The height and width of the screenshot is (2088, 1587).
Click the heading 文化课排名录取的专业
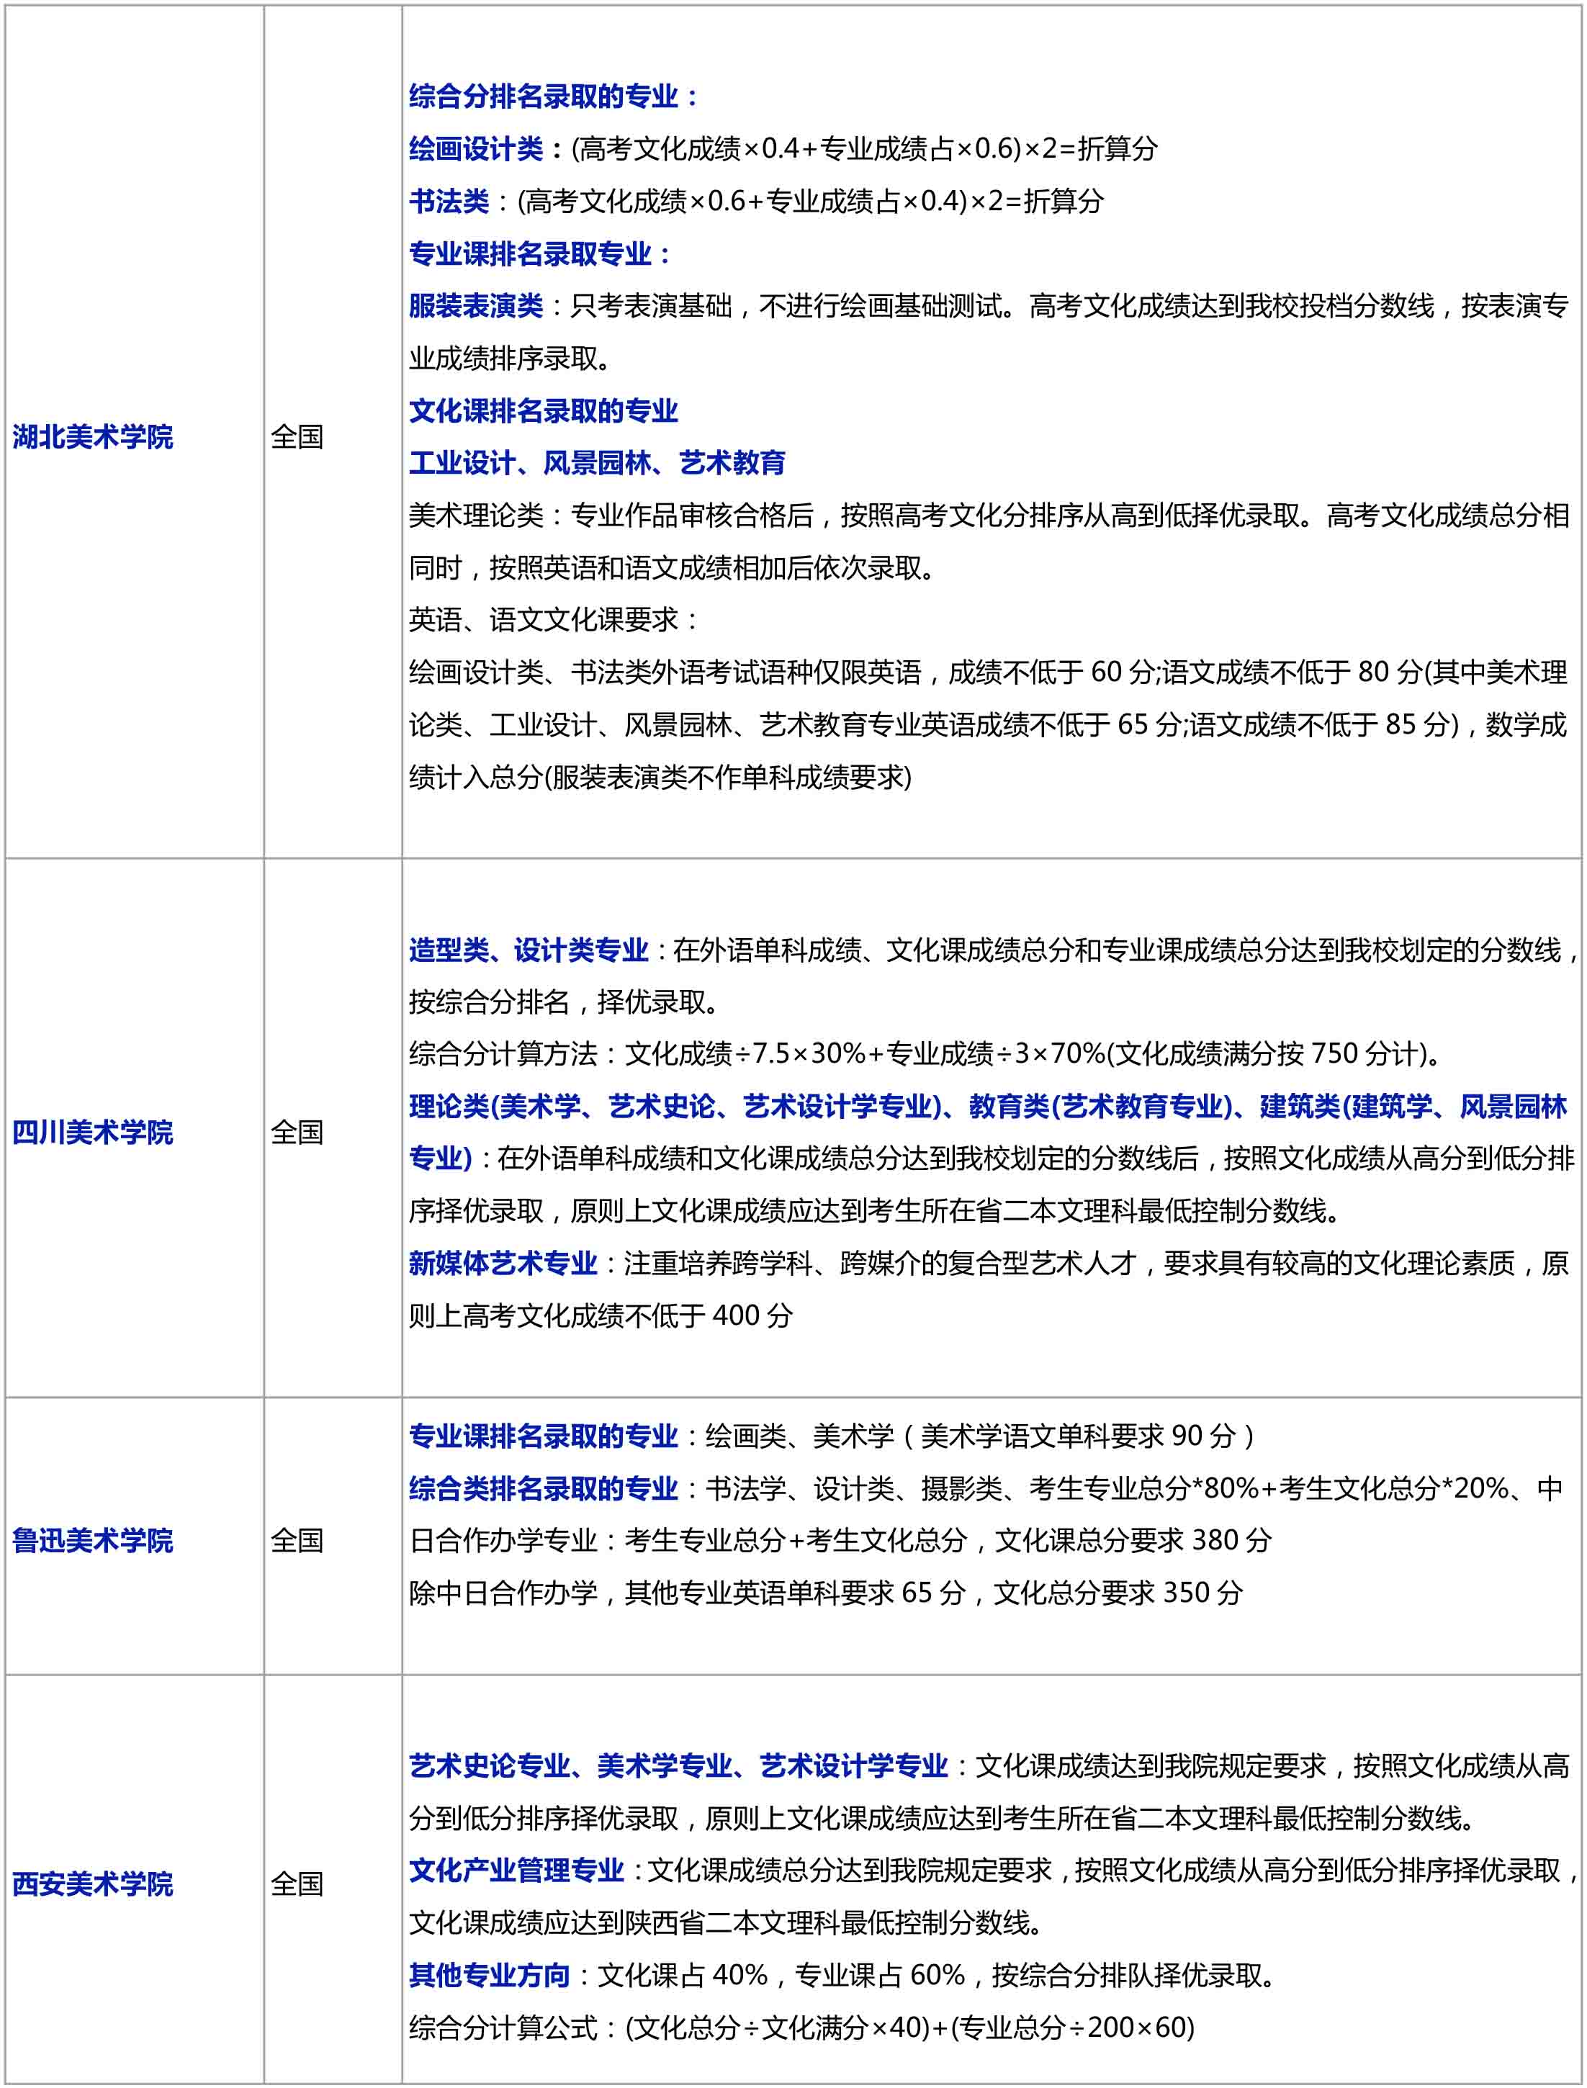click(x=543, y=411)
